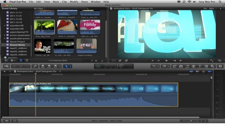Step forward one frame in viewer
The height and width of the screenshot is (126, 225).
pyautogui.click(x=159, y=61)
